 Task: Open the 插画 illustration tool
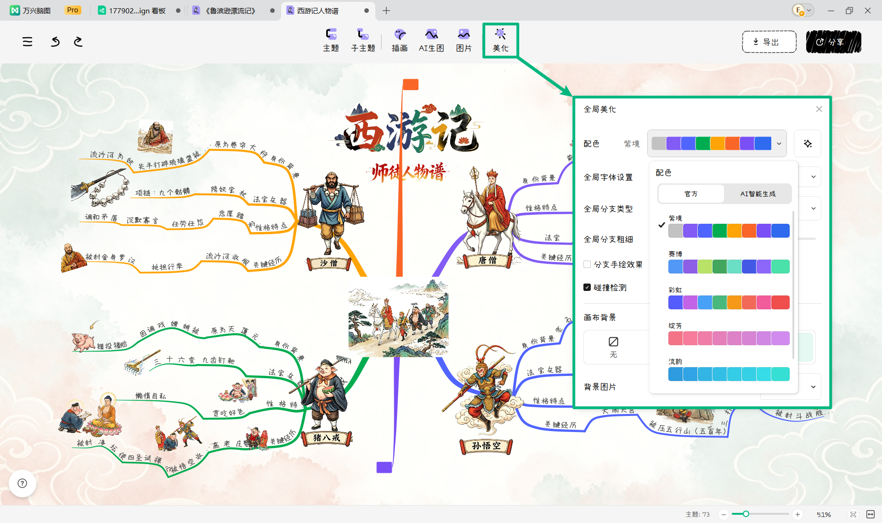[400, 40]
